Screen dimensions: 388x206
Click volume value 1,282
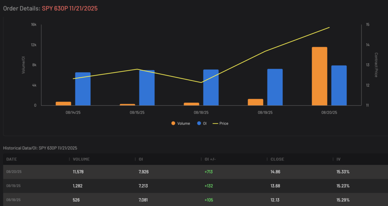point(77,186)
